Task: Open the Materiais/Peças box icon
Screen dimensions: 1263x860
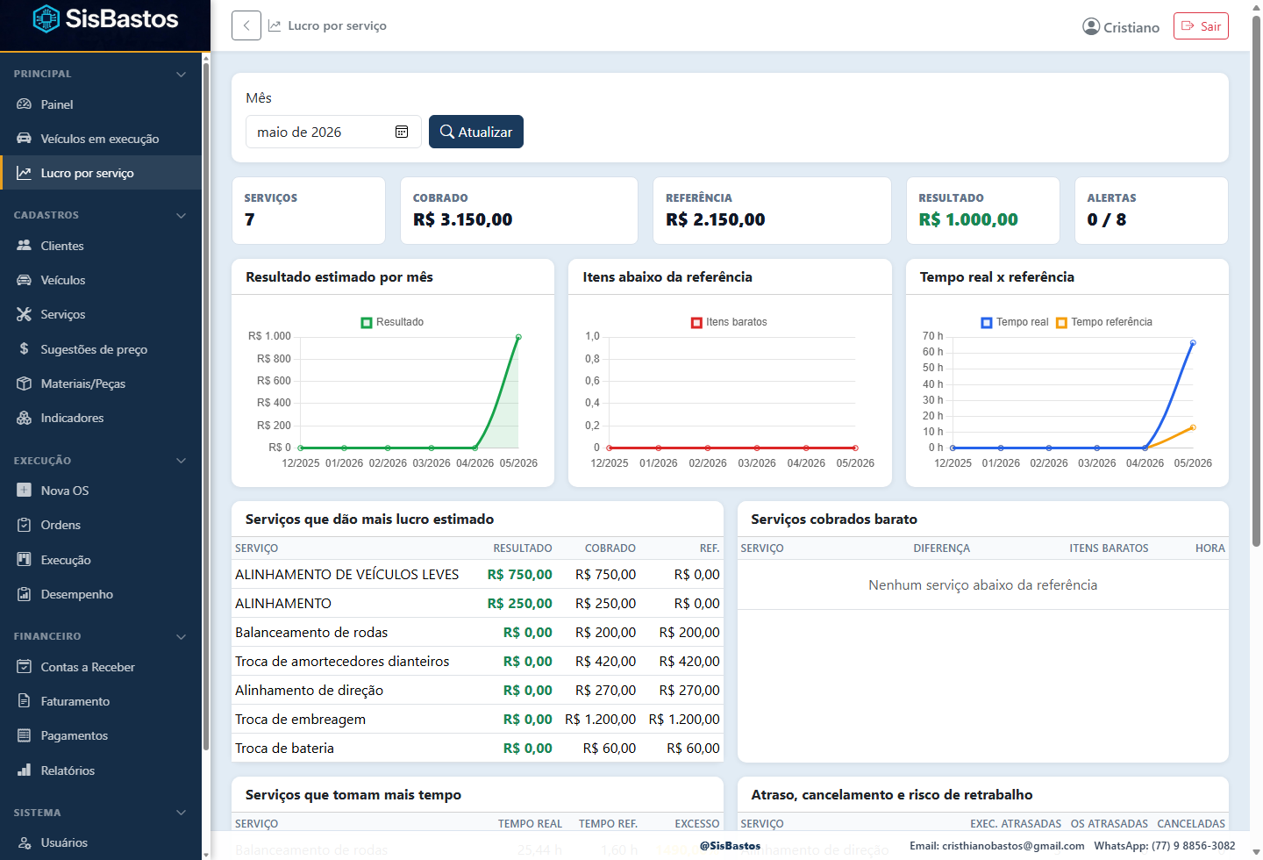Action: [25, 383]
